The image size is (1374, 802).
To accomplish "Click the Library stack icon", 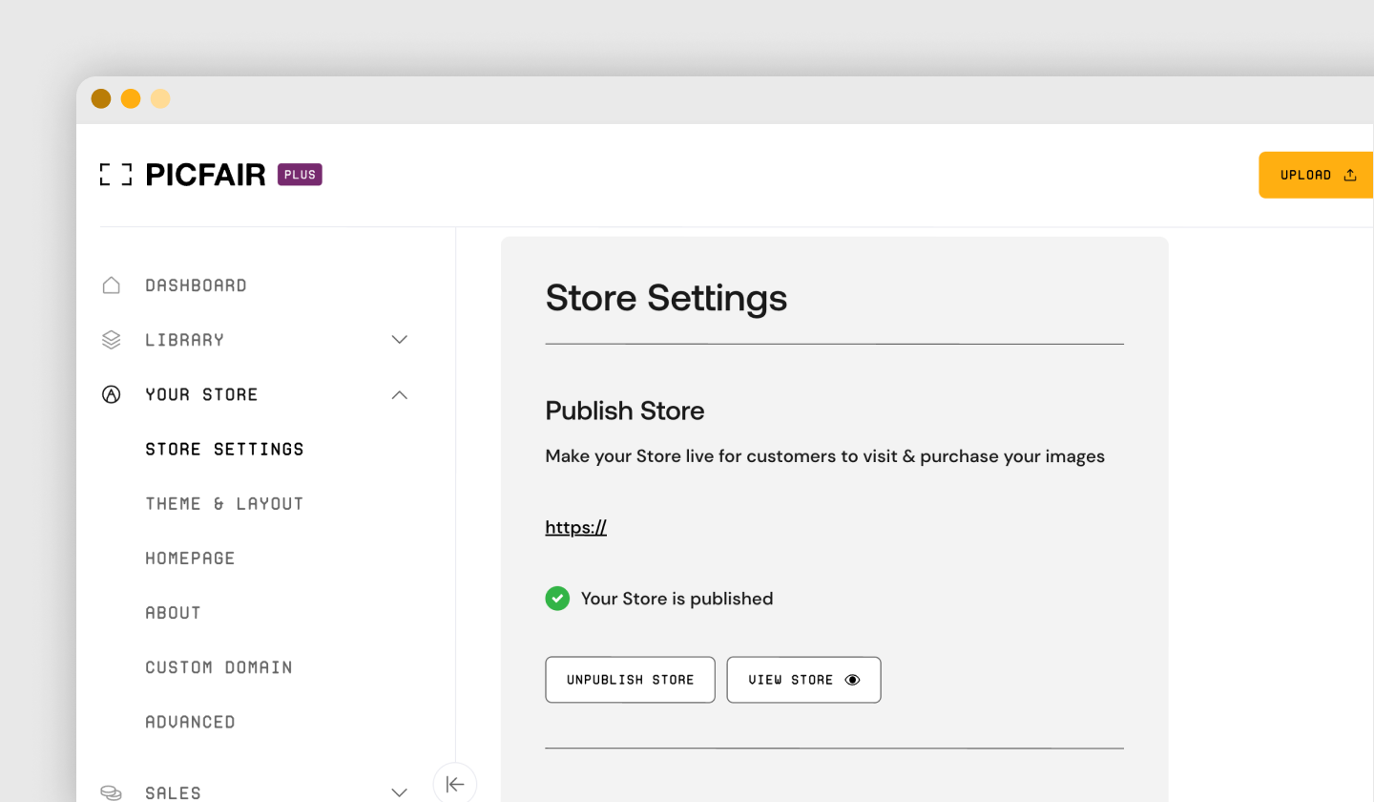I will tap(111, 339).
